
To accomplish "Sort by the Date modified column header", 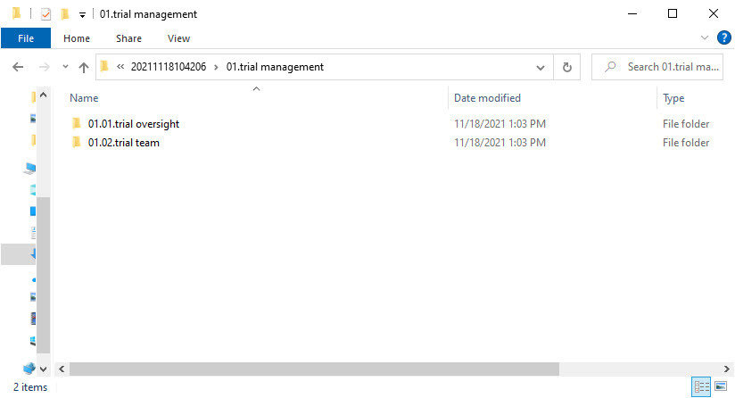I will [x=487, y=98].
